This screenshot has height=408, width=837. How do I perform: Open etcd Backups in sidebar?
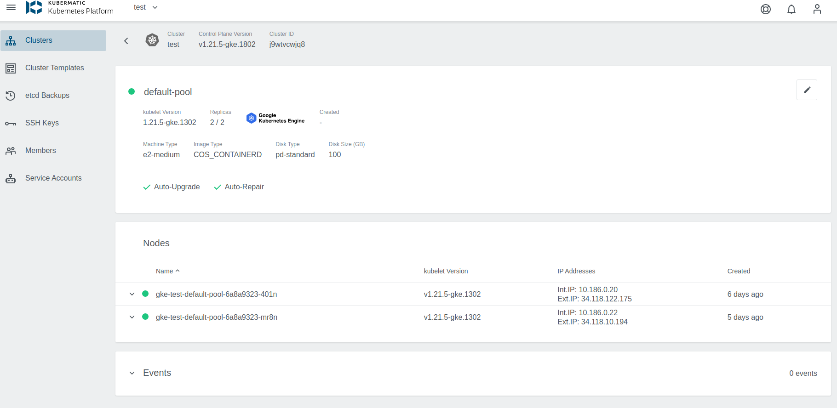pos(47,96)
